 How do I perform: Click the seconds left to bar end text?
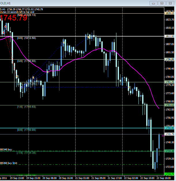pyautogui.click(x=17, y=12)
